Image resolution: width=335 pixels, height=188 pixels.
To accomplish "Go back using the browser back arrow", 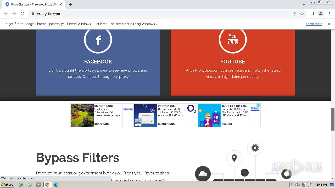I will point(6,14).
